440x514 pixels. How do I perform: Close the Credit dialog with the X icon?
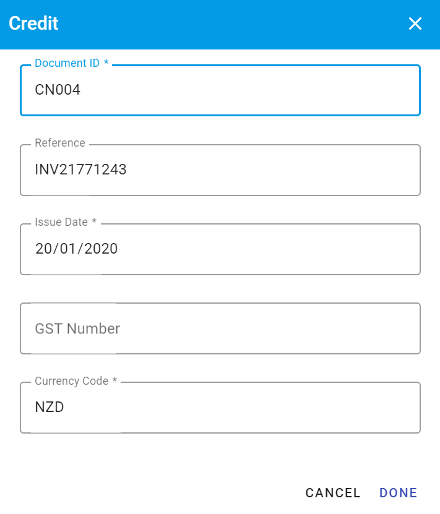click(x=415, y=24)
